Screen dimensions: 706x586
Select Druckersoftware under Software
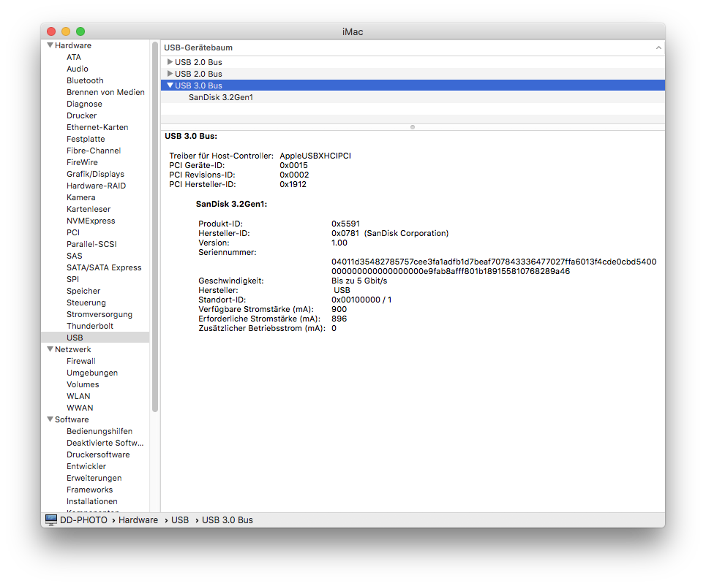[98, 454]
